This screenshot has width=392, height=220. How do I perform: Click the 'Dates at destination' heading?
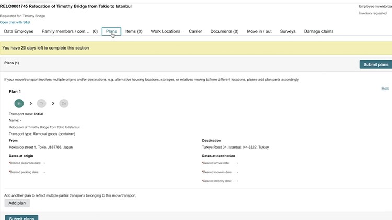[x=218, y=156]
